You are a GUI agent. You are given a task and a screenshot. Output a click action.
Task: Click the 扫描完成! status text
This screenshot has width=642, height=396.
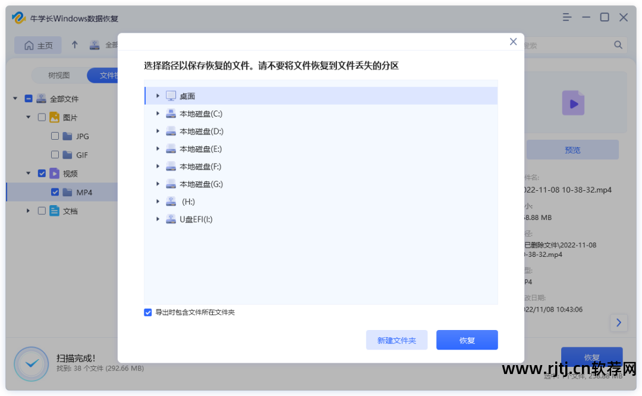[x=75, y=359]
